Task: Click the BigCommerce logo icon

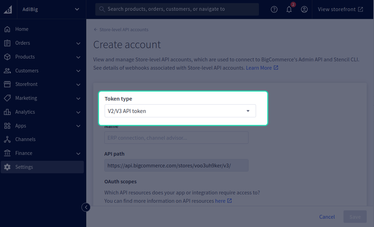Action: pyautogui.click(x=8, y=10)
